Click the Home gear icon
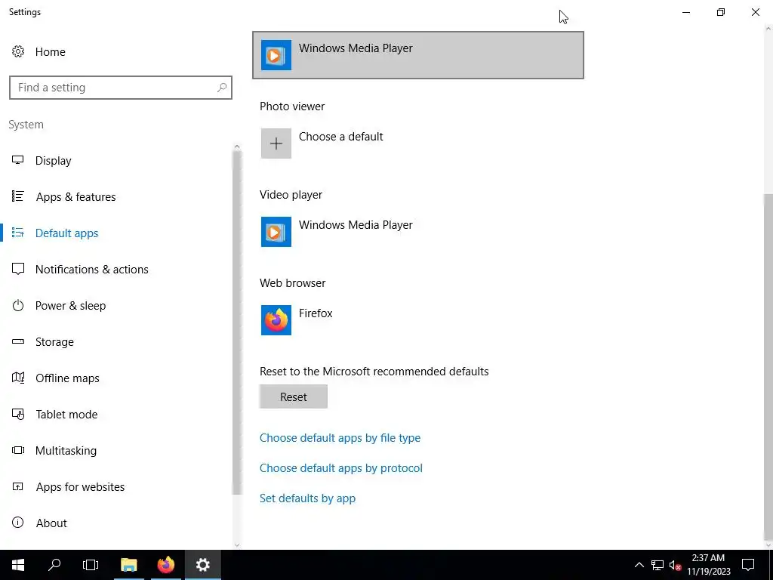 tap(18, 51)
